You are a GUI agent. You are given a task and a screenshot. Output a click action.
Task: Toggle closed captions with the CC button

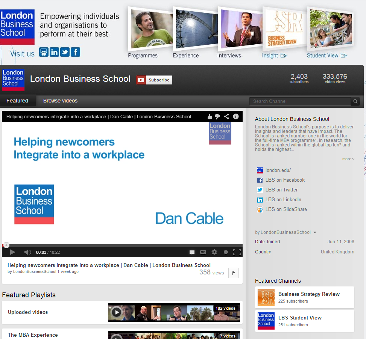click(203, 252)
